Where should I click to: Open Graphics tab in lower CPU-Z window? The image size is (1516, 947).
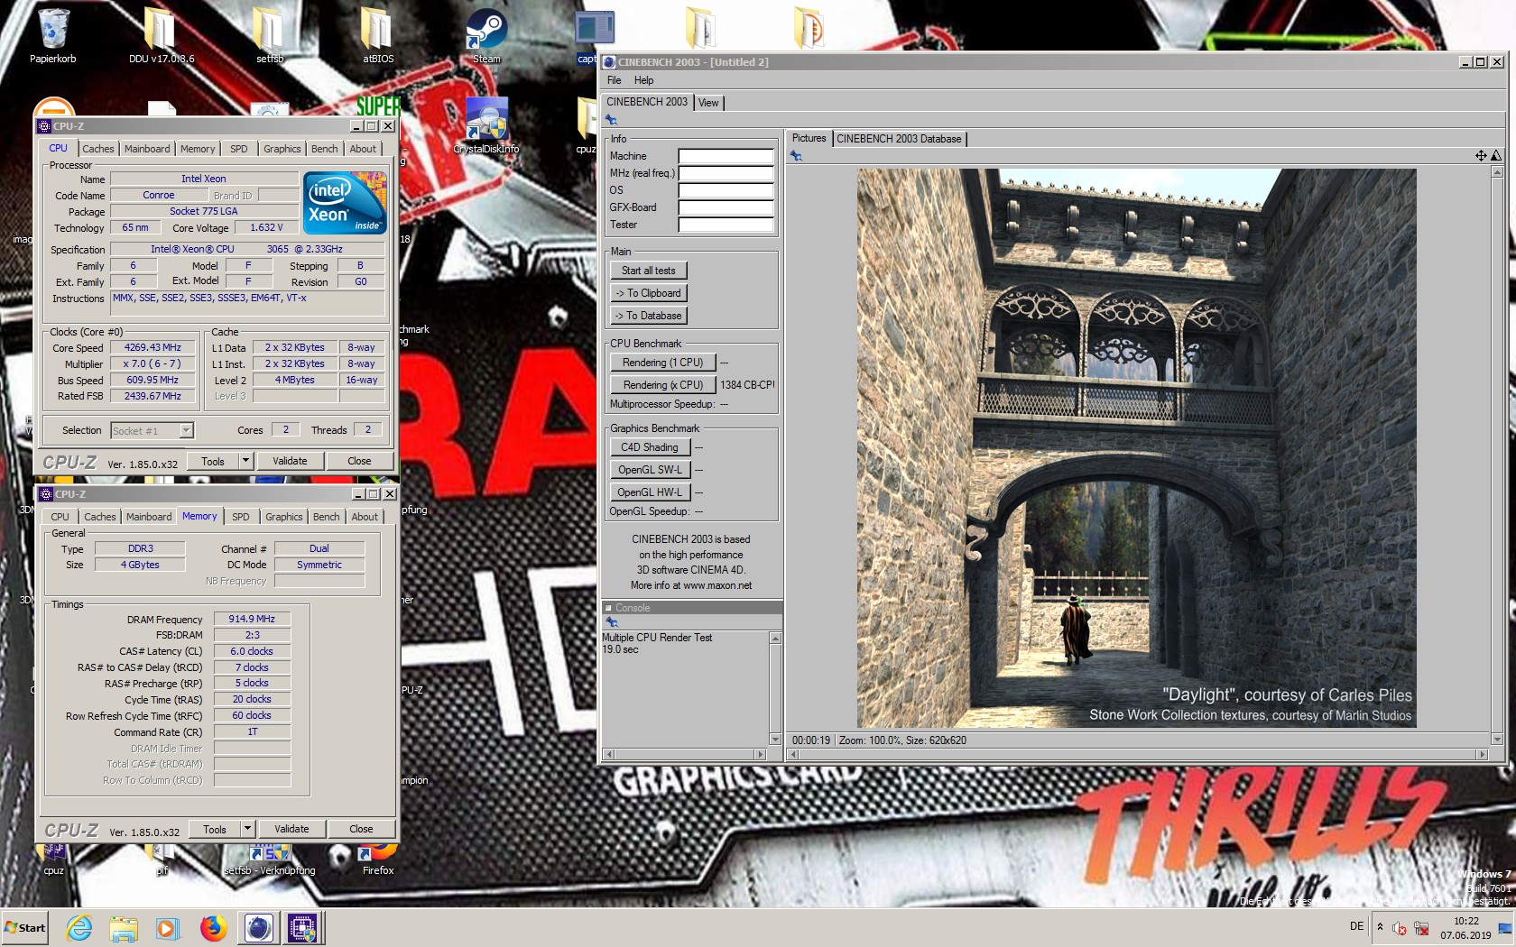click(x=284, y=517)
